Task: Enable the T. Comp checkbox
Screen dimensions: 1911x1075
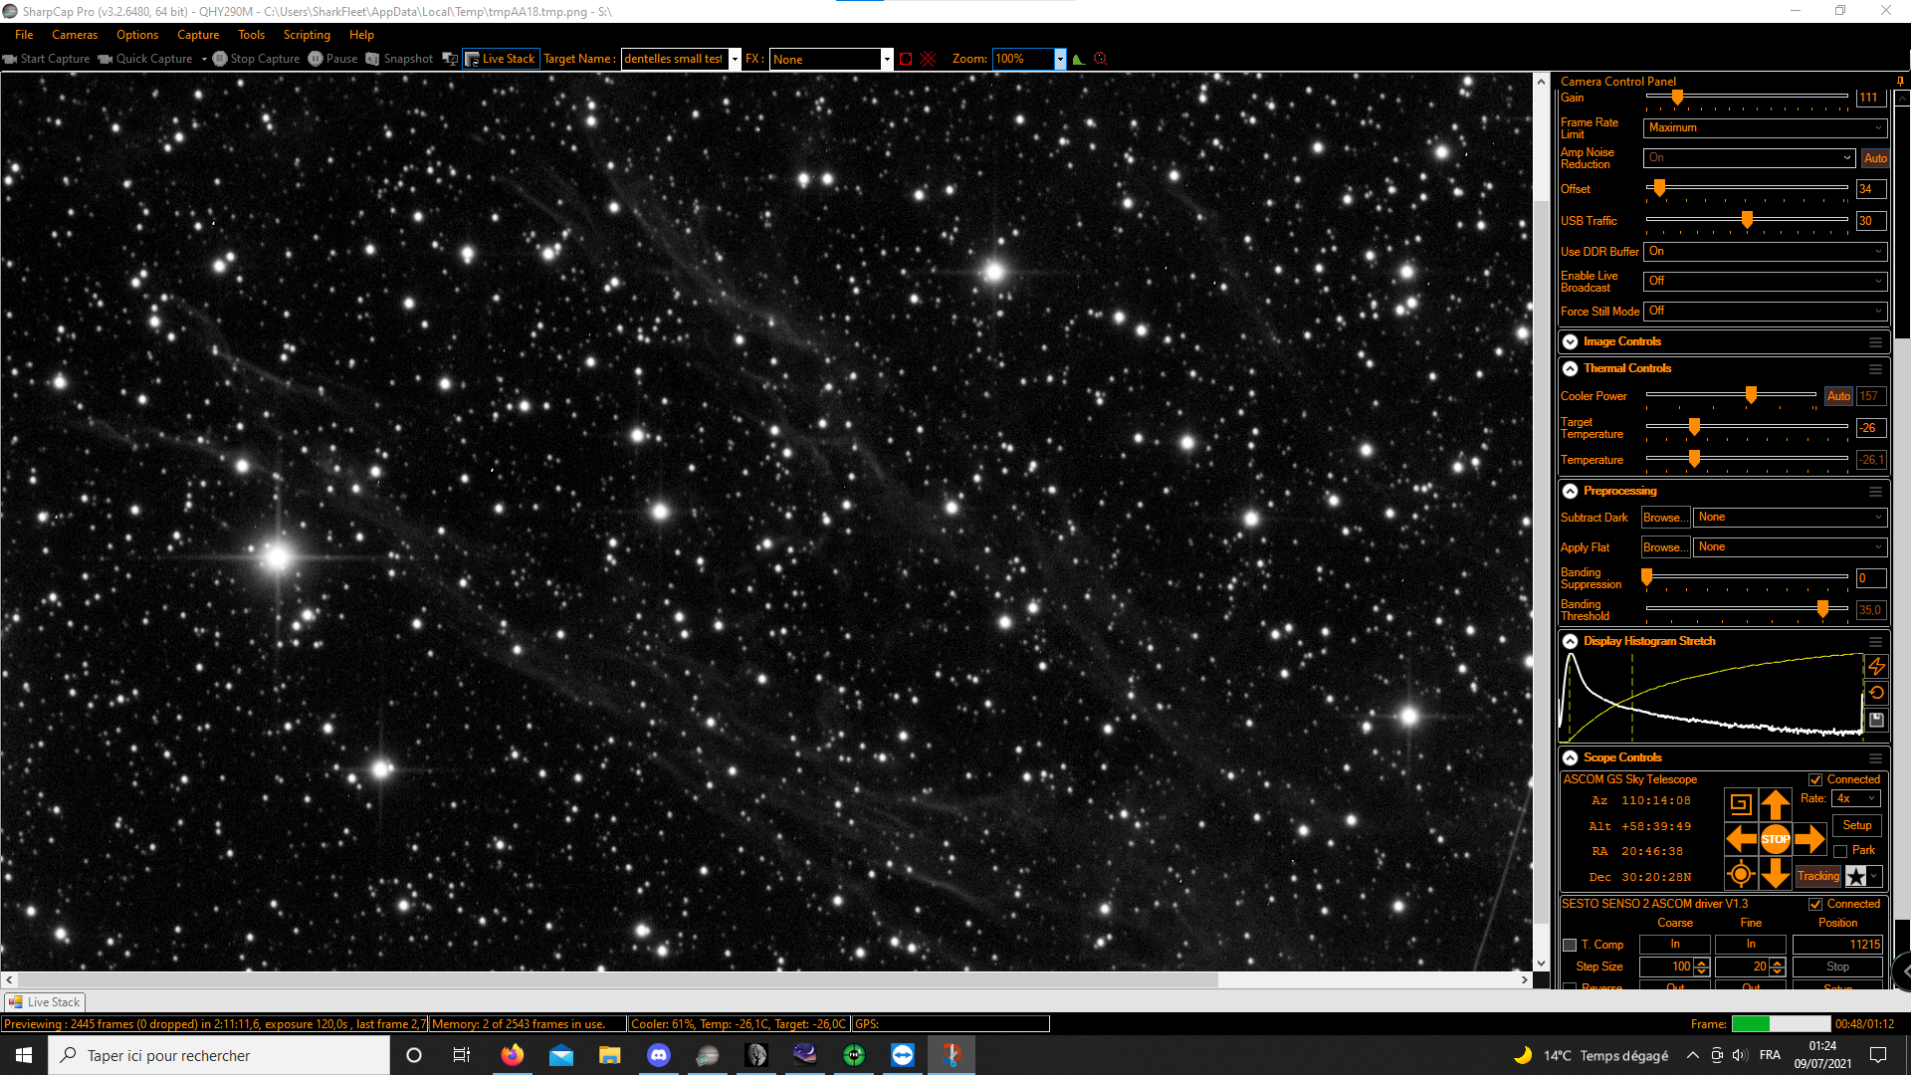Action: point(1570,946)
